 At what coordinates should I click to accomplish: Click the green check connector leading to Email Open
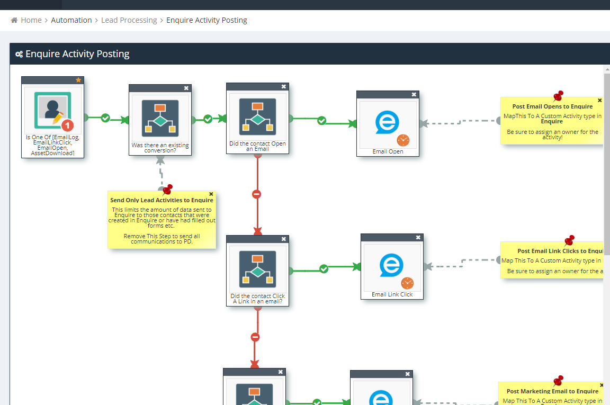pos(322,121)
